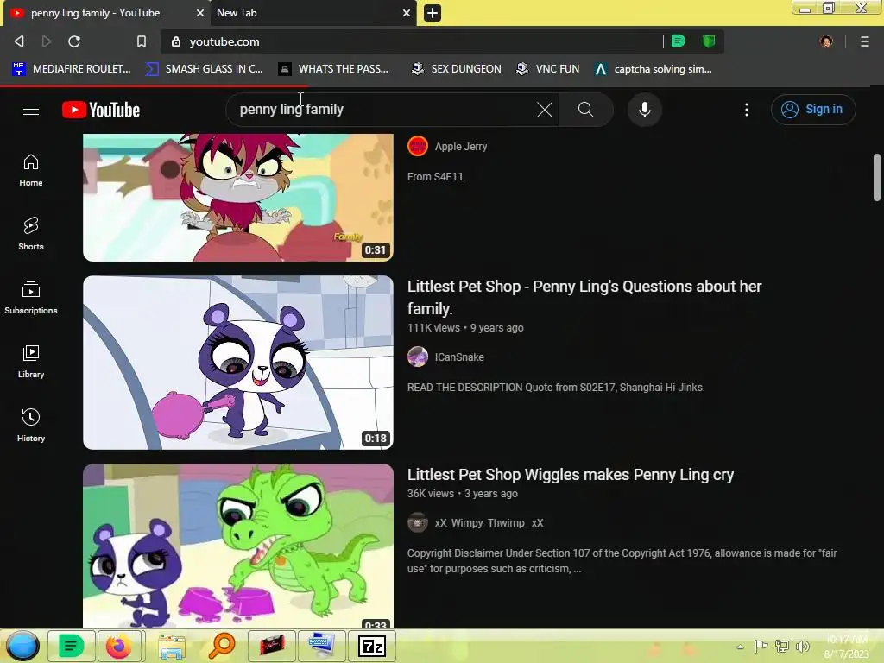Open Penny Ling's Questions about her family title
This screenshot has height=663, width=884.
pyautogui.click(x=584, y=298)
